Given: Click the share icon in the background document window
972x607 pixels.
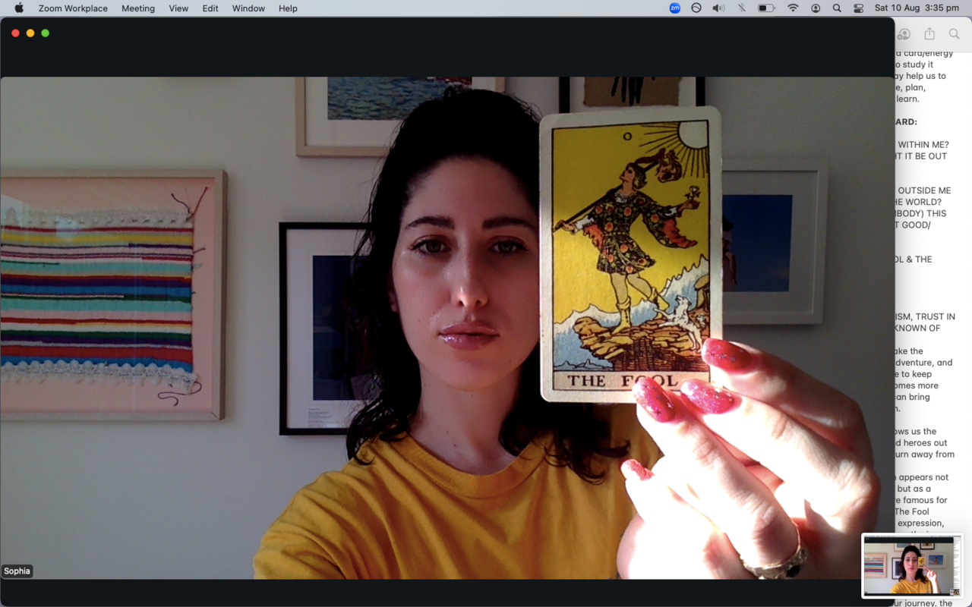Looking at the screenshot, I should pyautogui.click(x=929, y=34).
